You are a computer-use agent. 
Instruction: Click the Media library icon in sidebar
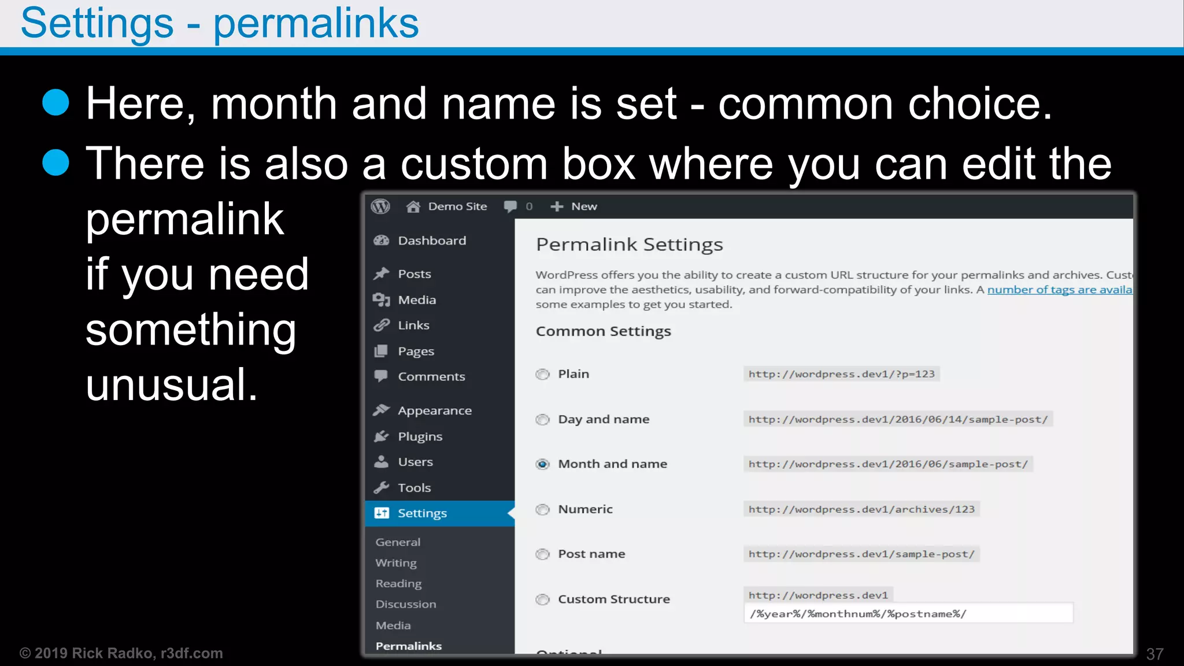(x=382, y=299)
